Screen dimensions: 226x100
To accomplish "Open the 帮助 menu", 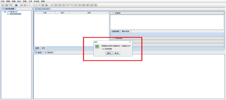I will pyautogui.click(x=43, y=1).
